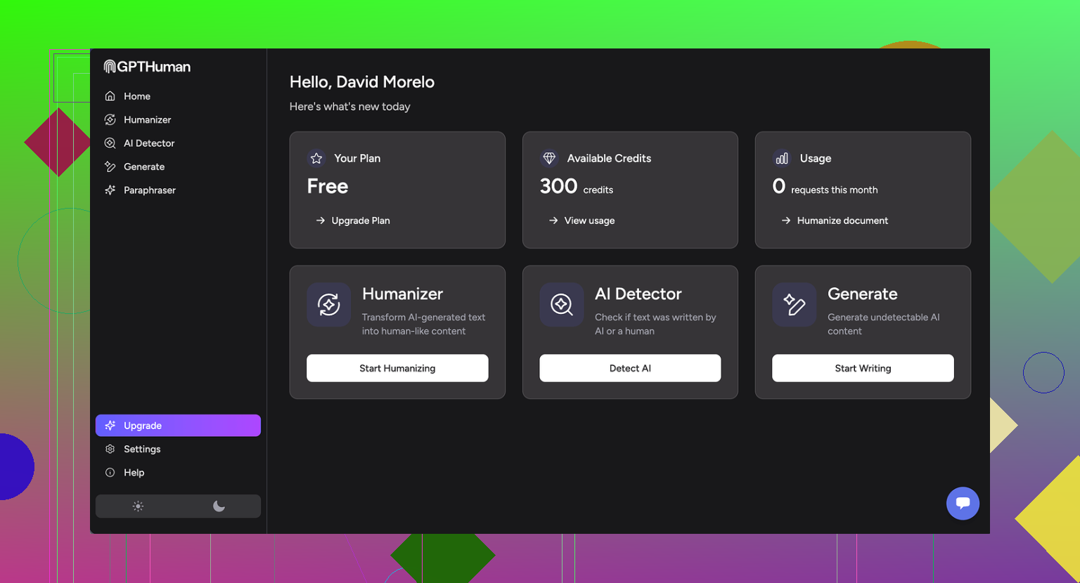
Task: Follow the View usage link
Action: (589, 221)
